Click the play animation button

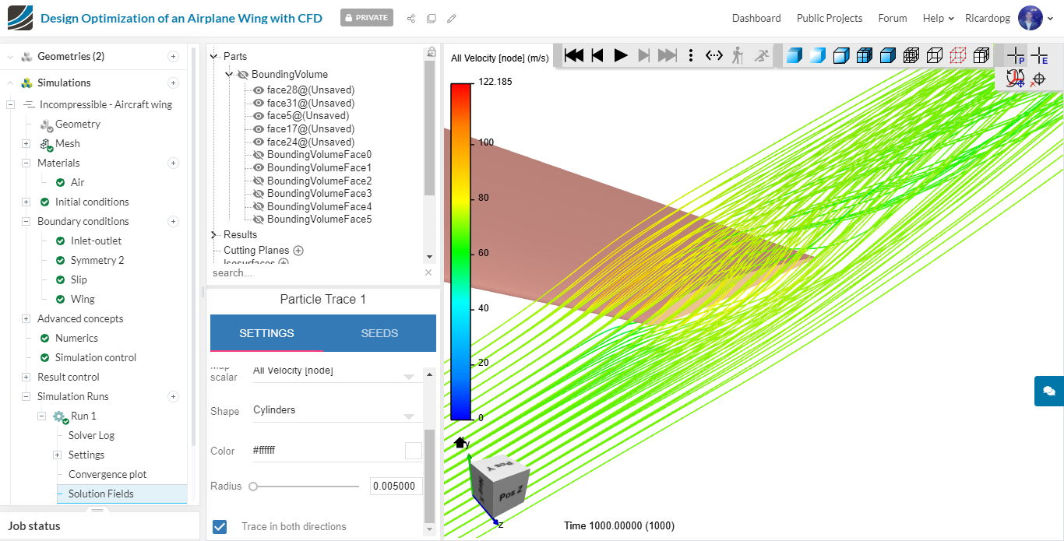[621, 55]
